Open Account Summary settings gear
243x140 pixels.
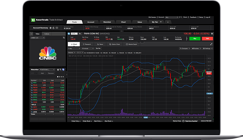click(50, 28)
